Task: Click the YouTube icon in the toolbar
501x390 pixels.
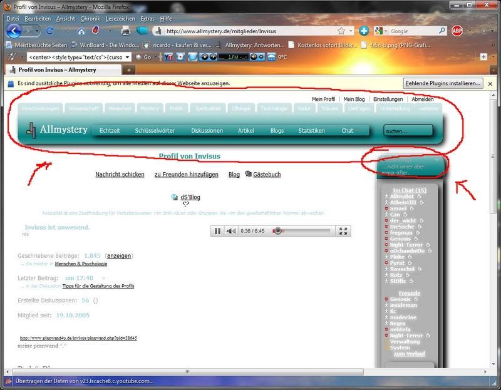Action: point(168,57)
